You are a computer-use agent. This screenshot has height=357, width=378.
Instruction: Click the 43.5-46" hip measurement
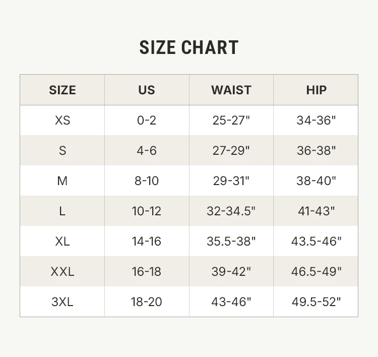coord(316,242)
